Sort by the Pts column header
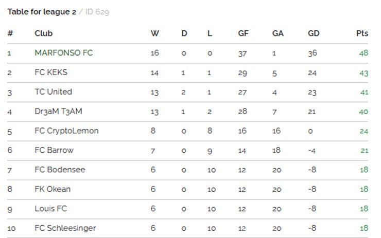 click(362, 33)
